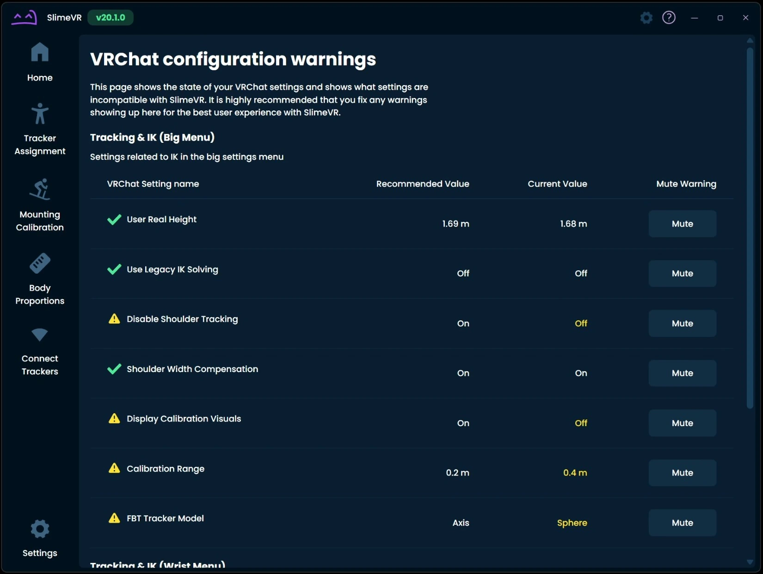Click the current value 'Sphere'
The image size is (763, 574).
click(x=572, y=523)
